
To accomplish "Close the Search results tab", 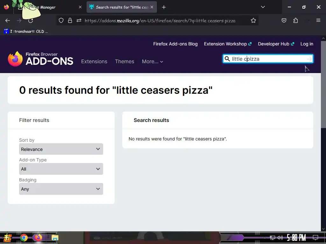I will pos(152,7).
